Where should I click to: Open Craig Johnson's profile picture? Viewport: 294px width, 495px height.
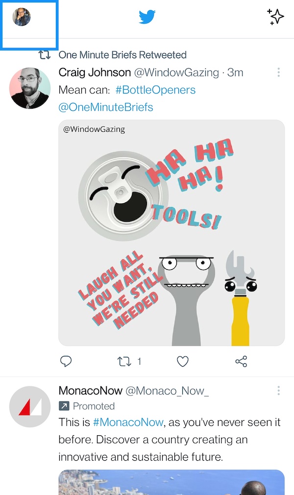coord(30,88)
